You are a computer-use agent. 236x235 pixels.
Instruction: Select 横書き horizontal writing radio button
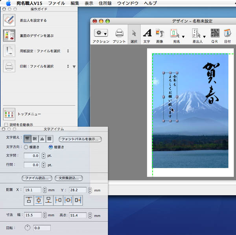tap(26, 147)
